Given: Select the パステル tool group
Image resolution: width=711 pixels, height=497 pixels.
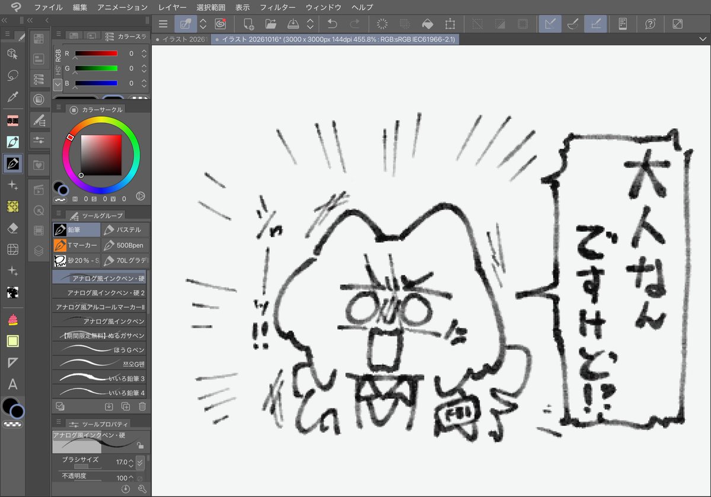Looking at the screenshot, I should (125, 230).
